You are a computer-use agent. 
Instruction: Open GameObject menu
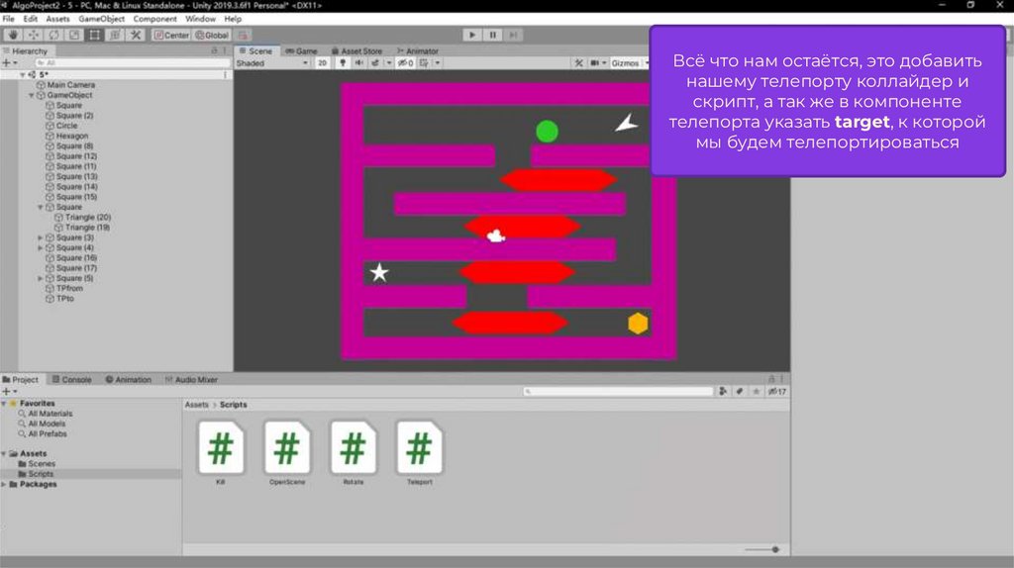tap(102, 19)
